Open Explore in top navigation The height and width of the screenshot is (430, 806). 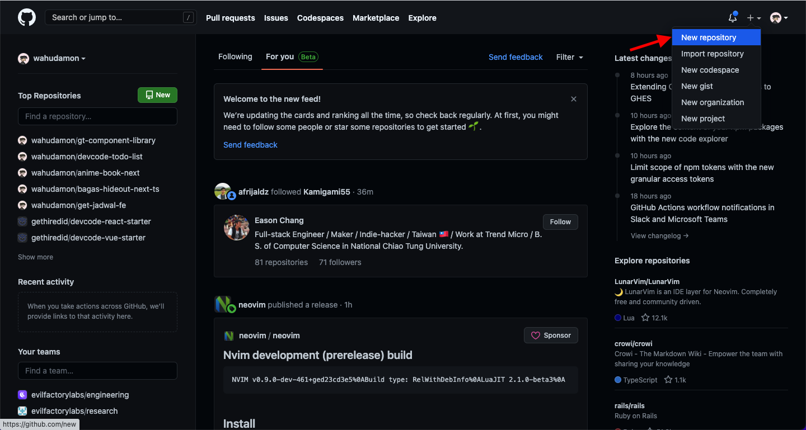pyautogui.click(x=423, y=18)
